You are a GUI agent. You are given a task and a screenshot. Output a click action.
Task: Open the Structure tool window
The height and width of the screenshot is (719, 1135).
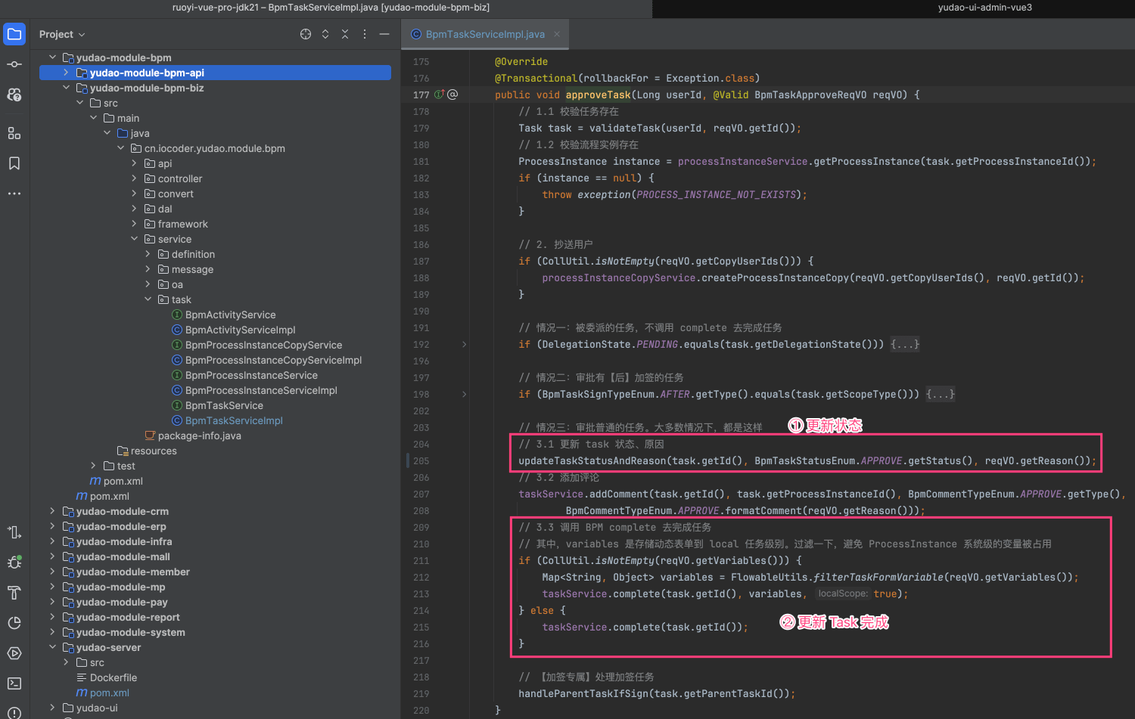click(14, 133)
